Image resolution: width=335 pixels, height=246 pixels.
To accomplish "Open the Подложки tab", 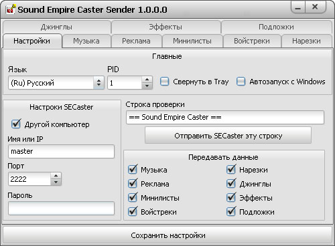I will click(276, 27).
